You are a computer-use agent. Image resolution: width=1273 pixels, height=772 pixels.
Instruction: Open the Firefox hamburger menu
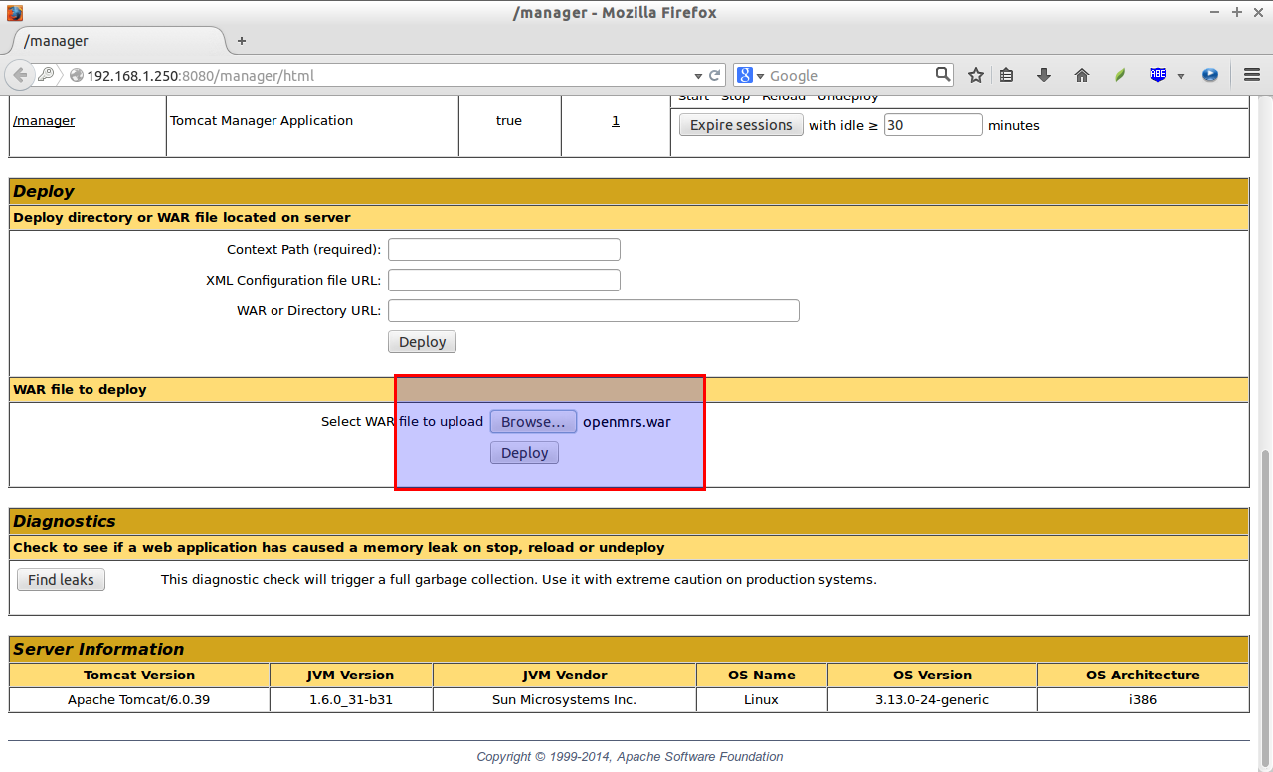[x=1252, y=75]
